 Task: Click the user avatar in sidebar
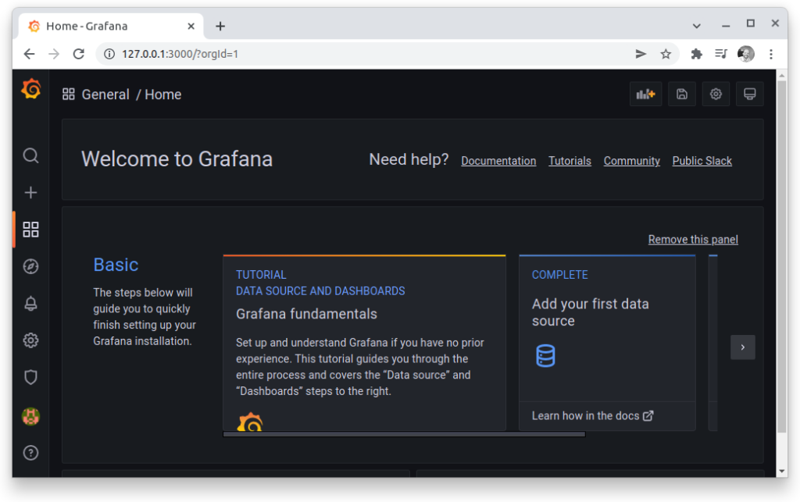pyautogui.click(x=30, y=416)
